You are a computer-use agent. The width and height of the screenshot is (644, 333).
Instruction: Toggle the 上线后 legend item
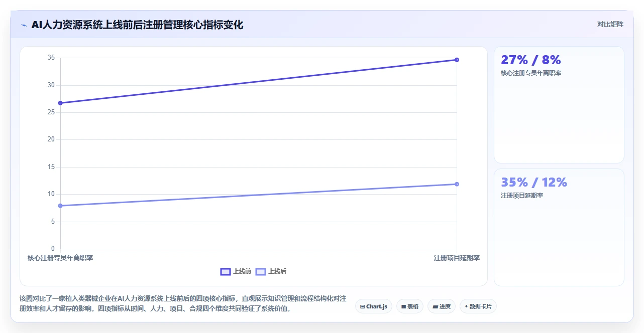[271, 271]
